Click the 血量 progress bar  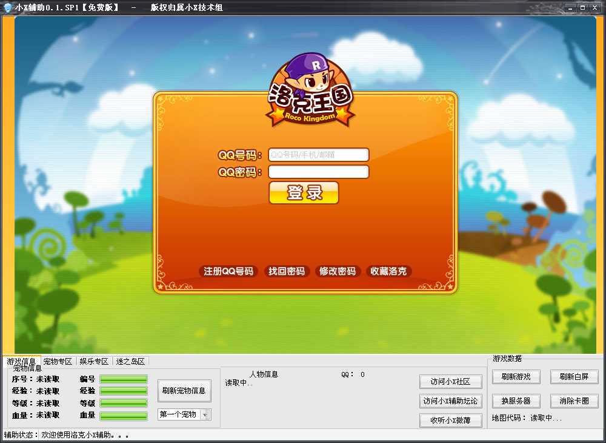(124, 416)
